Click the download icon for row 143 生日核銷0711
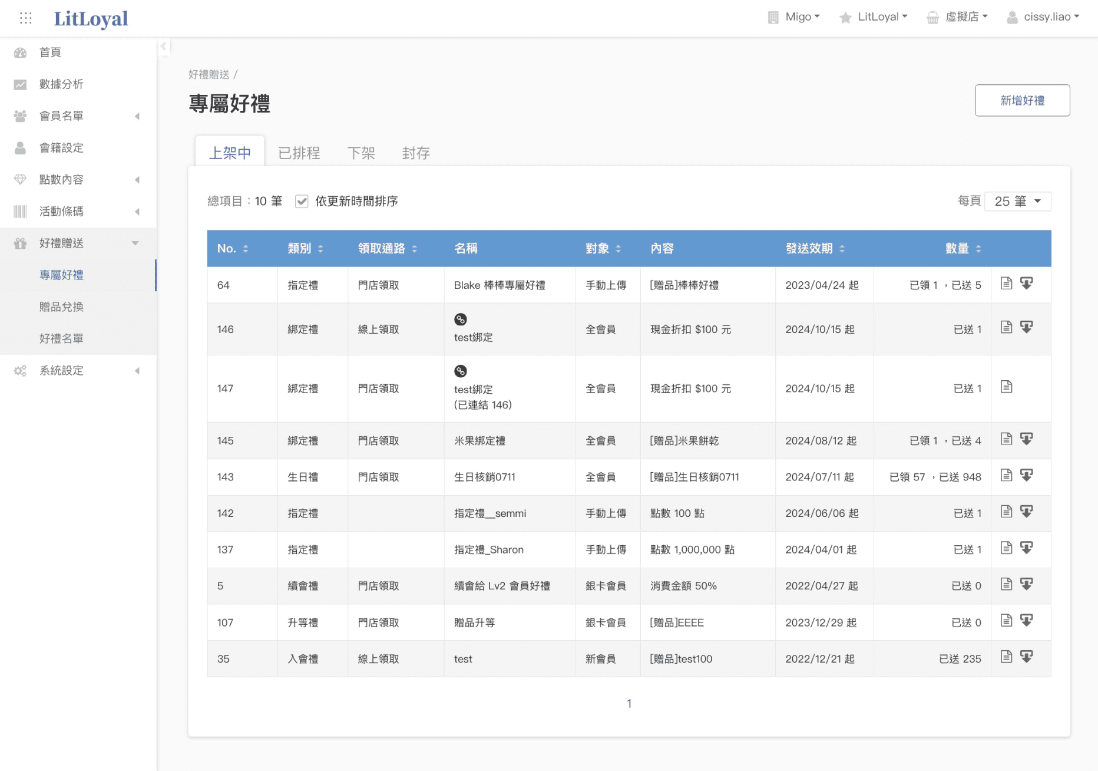The width and height of the screenshot is (1098, 771). pyautogui.click(x=1027, y=475)
